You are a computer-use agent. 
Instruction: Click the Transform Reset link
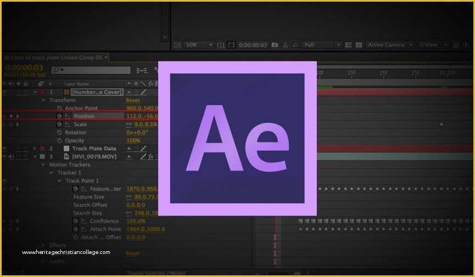coord(133,100)
